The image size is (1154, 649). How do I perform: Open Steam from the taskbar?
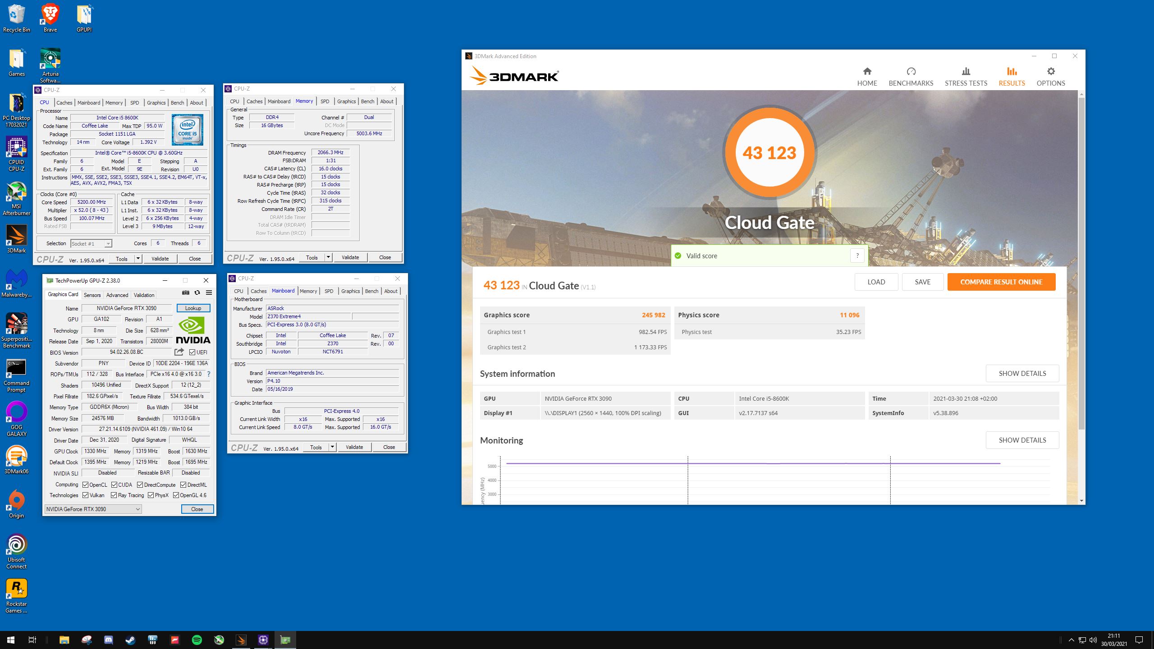[x=131, y=640]
